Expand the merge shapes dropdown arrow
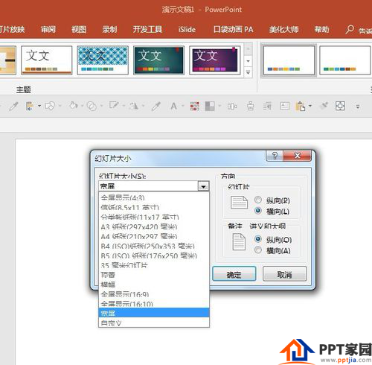The image size is (372, 365). (101, 107)
